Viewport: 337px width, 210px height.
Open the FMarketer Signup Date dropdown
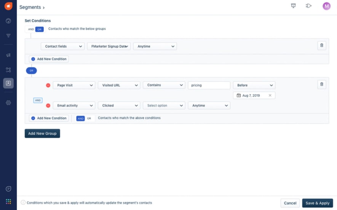click(x=109, y=46)
